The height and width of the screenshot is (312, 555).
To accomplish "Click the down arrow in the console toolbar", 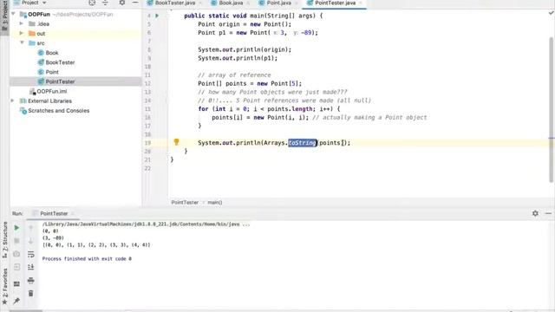I will click(x=31, y=241).
